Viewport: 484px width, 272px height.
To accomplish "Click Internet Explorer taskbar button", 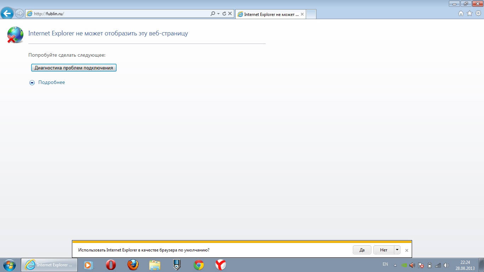I will click(x=49, y=265).
